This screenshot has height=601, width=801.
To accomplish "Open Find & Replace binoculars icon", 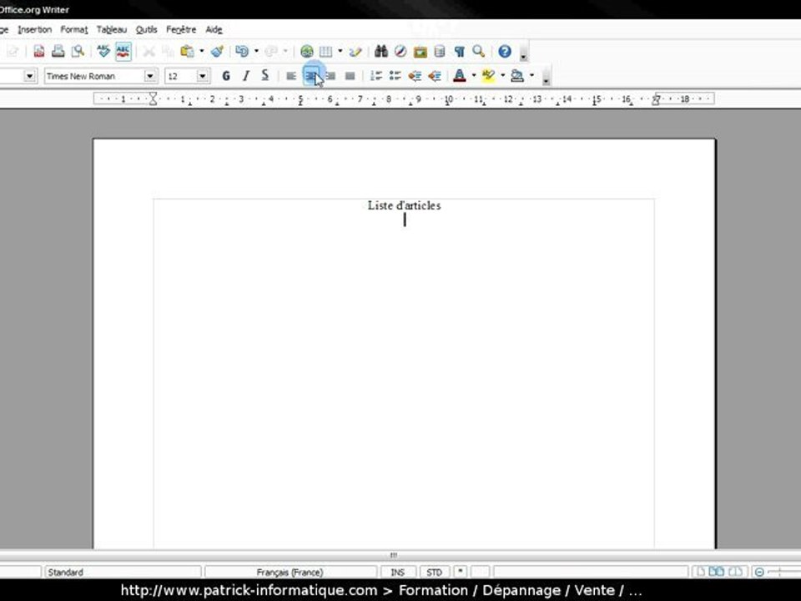I will click(x=381, y=51).
